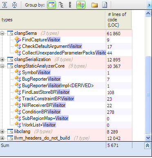Expand the clangSerialization node
This screenshot has width=152, height=158.
[x=2, y=59]
